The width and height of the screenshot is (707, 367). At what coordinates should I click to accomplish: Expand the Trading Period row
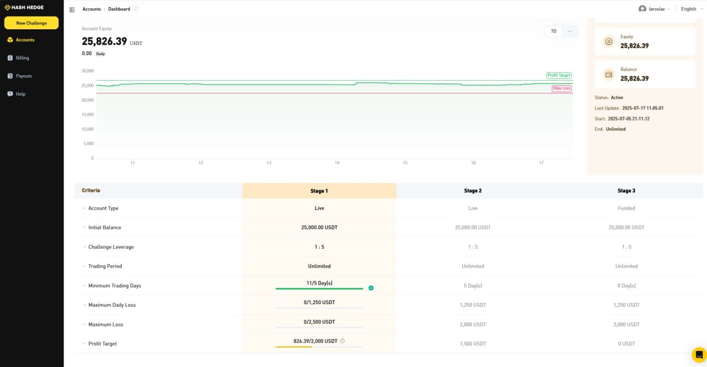85,266
